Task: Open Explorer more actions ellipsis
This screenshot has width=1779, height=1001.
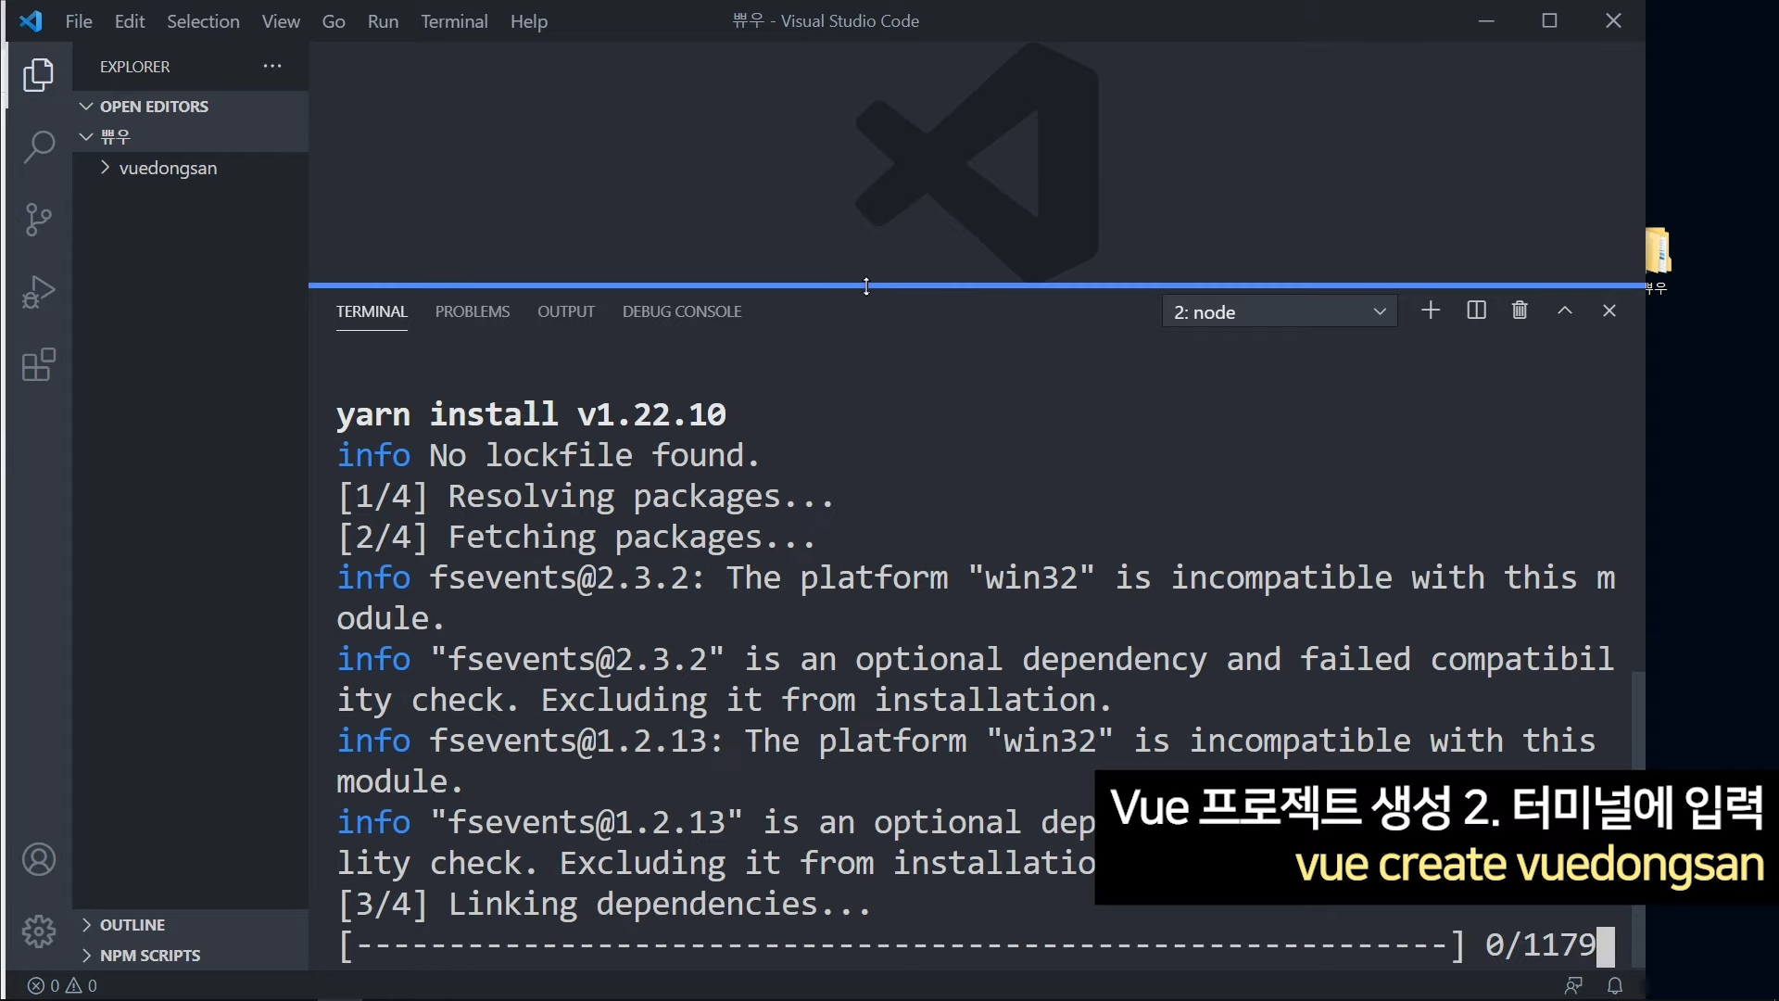Action: coord(271,67)
